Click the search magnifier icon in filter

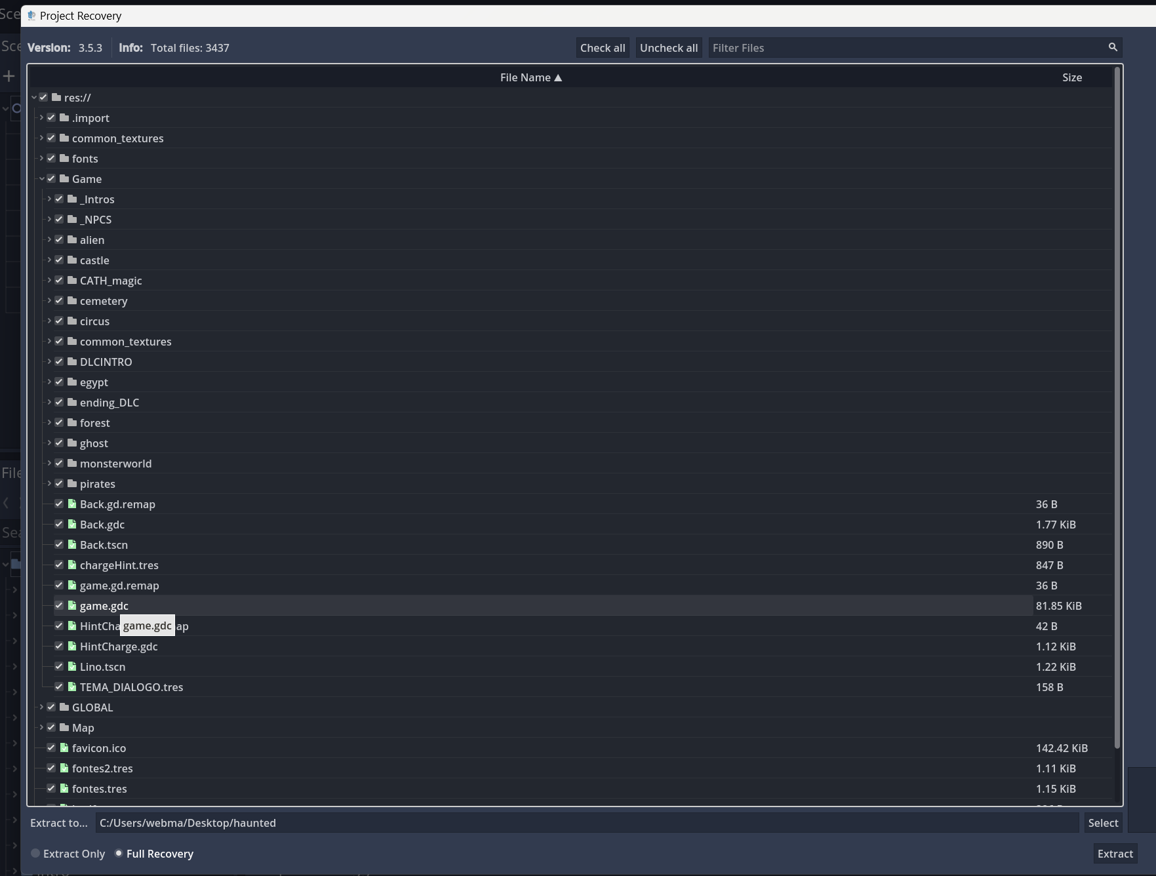tap(1112, 47)
